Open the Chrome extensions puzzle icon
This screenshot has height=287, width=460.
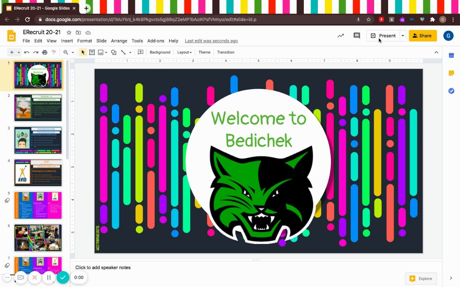click(x=432, y=20)
